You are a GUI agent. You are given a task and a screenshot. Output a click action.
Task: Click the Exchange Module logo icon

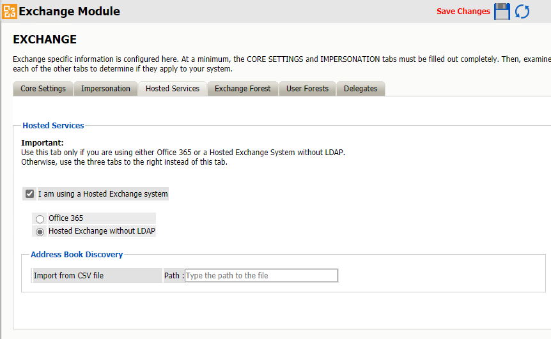coord(10,11)
